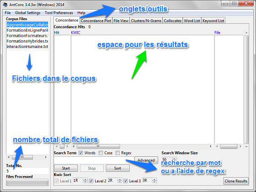Change the Level 3 sort stepper value
256x192 pixels.
(155, 181)
